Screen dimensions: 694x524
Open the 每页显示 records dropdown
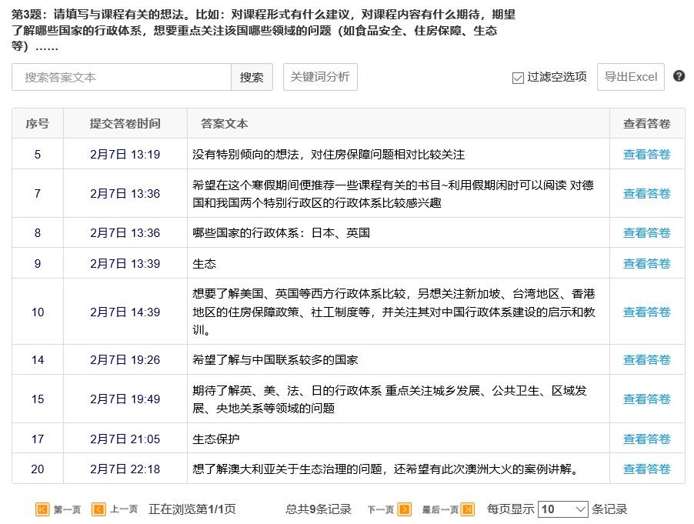(x=563, y=509)
